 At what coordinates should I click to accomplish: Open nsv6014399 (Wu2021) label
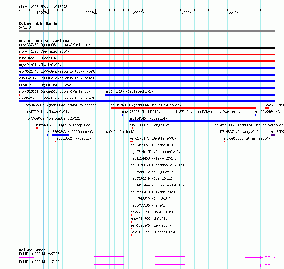pyautogui.click(x=149, y=219)
